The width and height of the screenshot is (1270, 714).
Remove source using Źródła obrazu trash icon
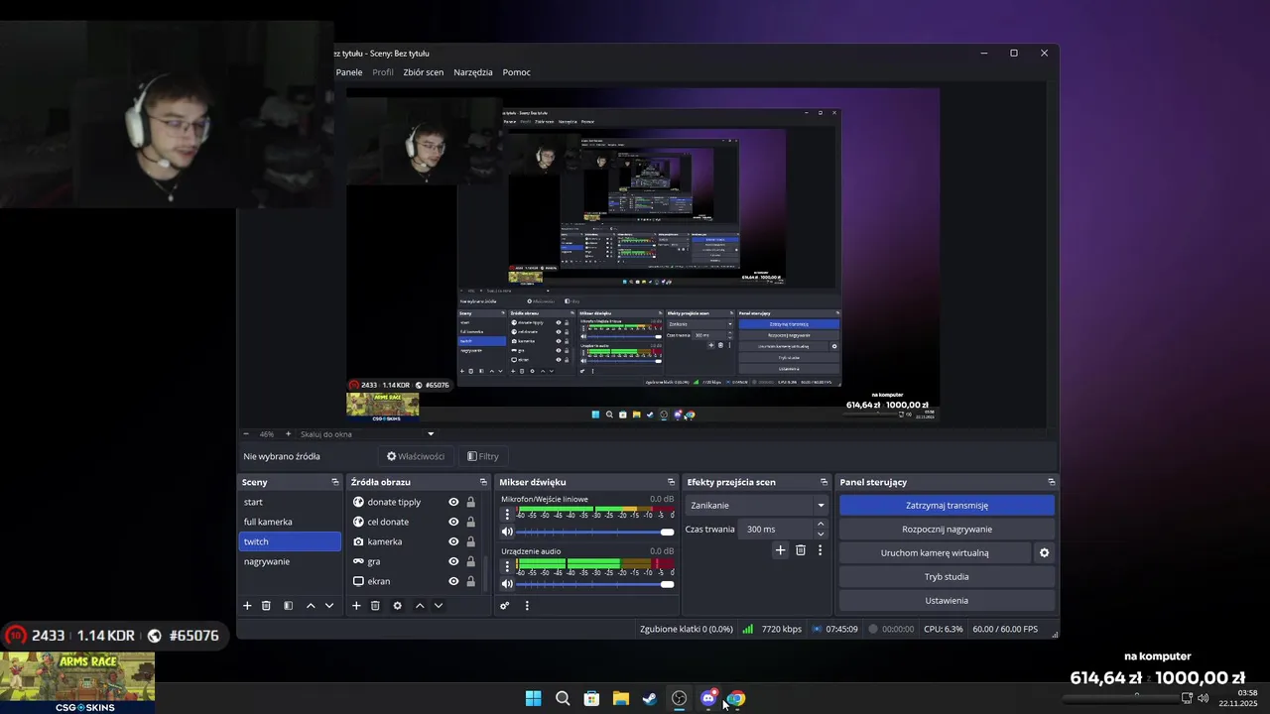click(x=375, y=606)
